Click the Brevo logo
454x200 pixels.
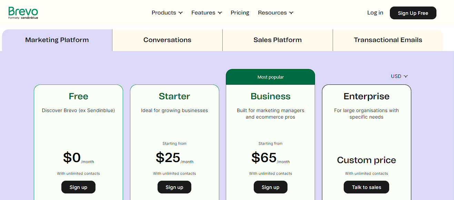(23, 13)
